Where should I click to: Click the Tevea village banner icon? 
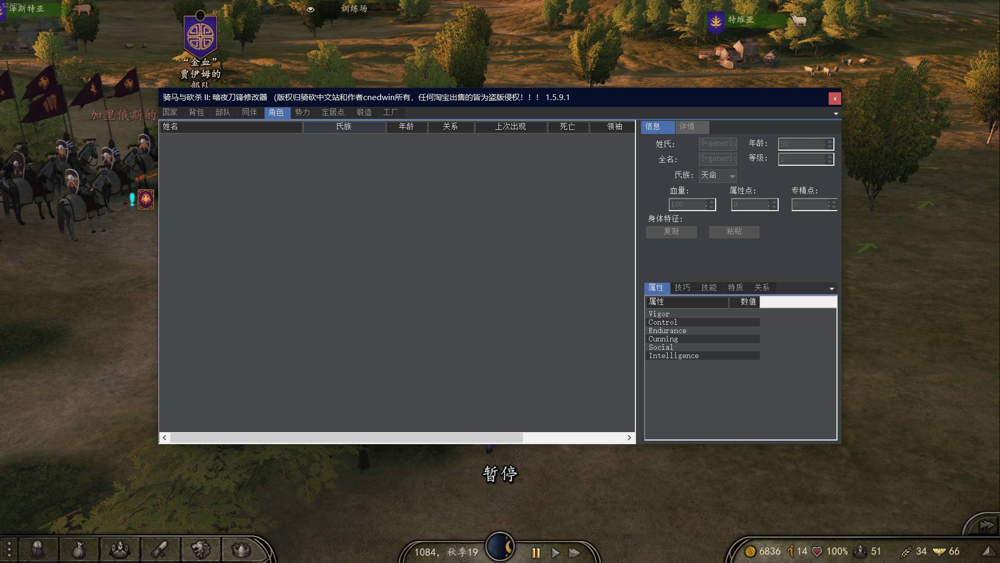click(716, 22)
